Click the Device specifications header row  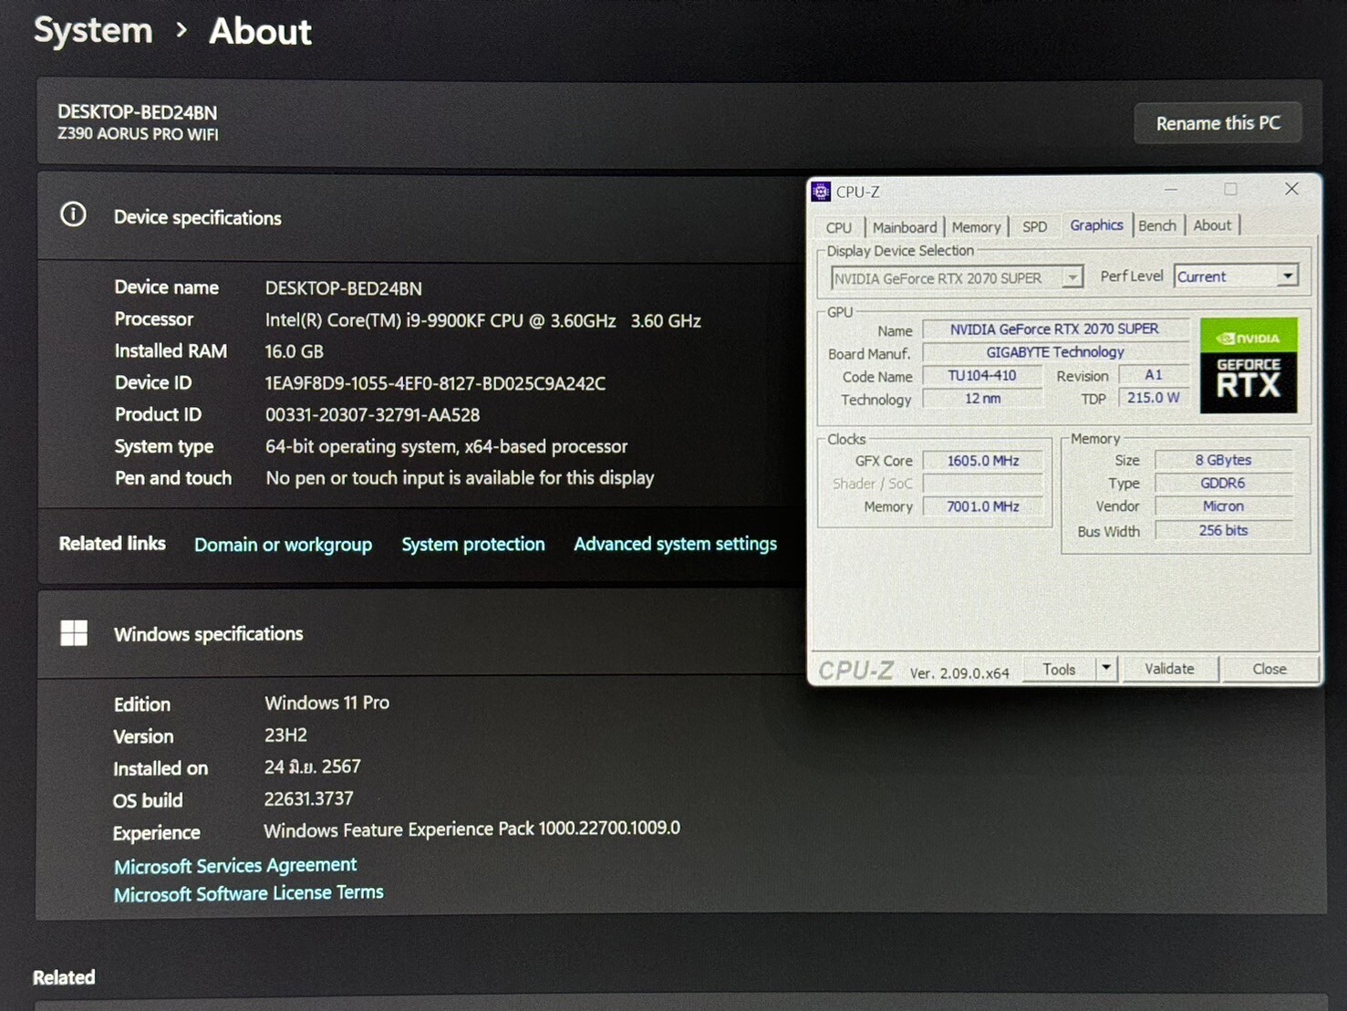tap(421, 216)
